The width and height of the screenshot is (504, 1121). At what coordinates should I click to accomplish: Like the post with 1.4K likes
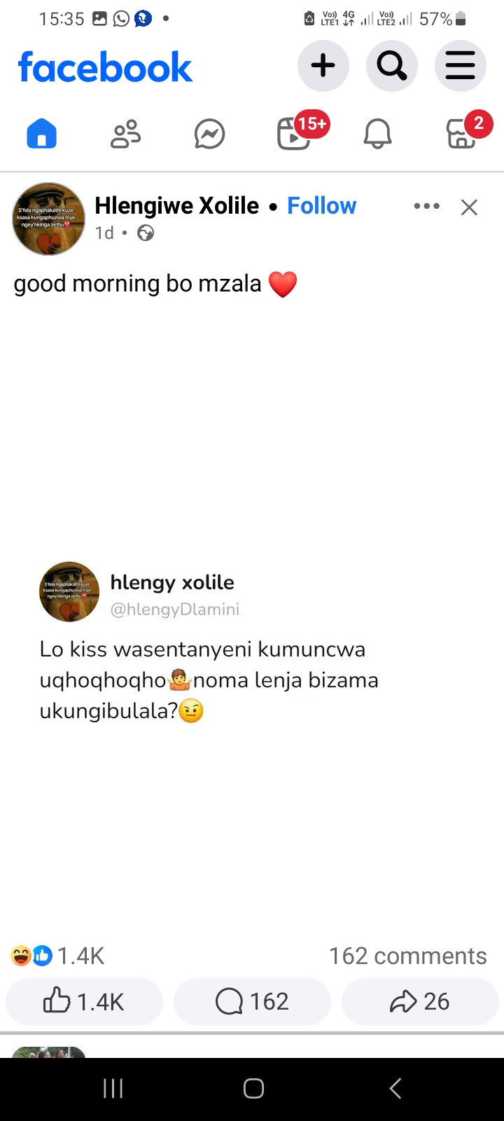tap(84, 1001)
